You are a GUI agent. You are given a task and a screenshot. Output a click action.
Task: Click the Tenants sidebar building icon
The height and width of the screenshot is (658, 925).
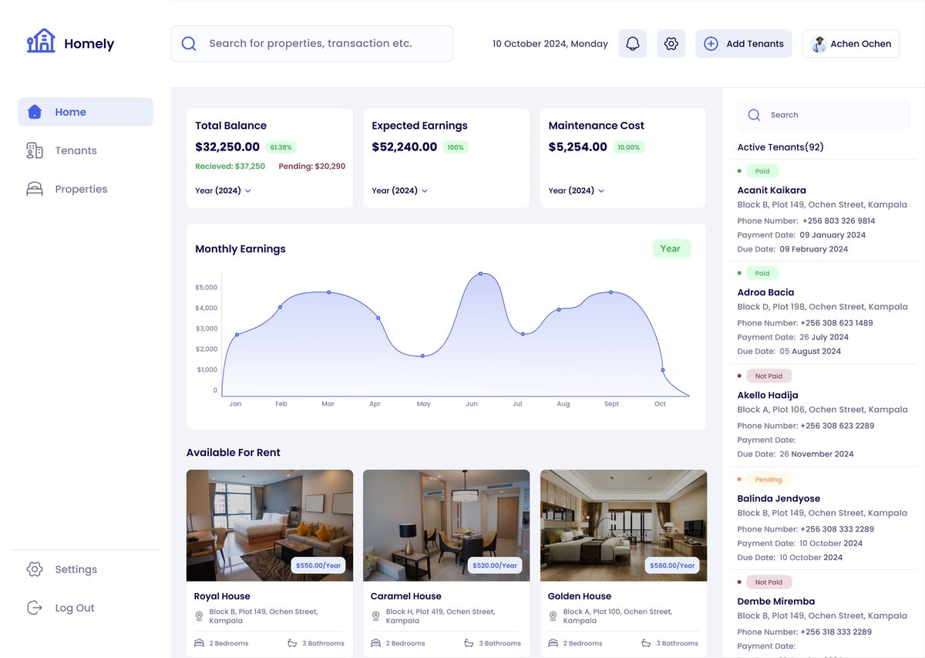click(35, 150)
